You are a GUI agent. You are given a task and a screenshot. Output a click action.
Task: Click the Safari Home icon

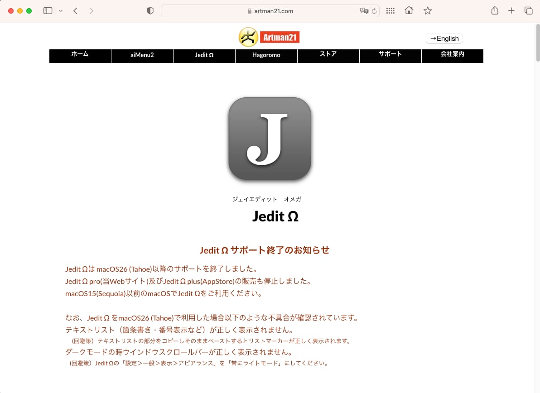(x=409, y=10)
